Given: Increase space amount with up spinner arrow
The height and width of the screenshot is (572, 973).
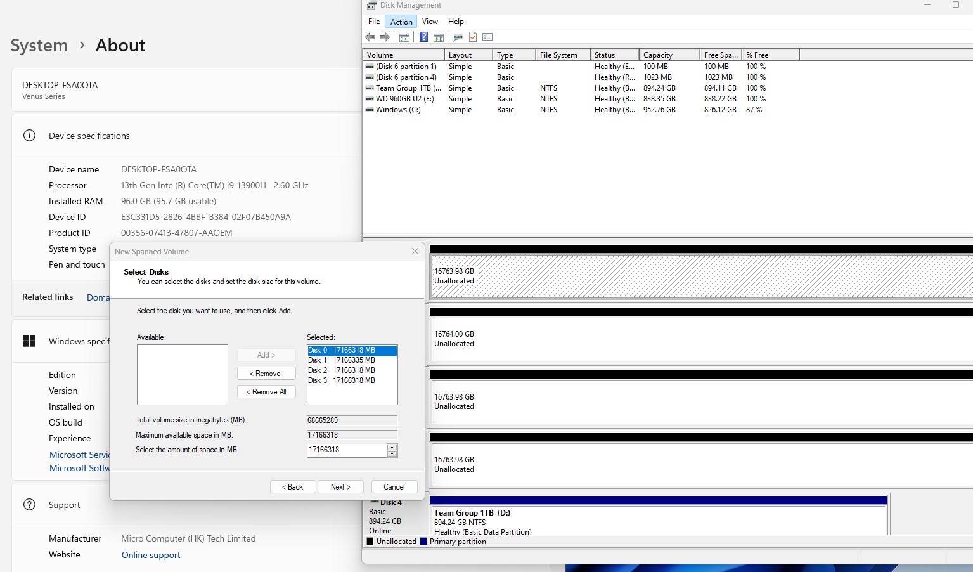Looking at the screenshot, I should (392, 446).
